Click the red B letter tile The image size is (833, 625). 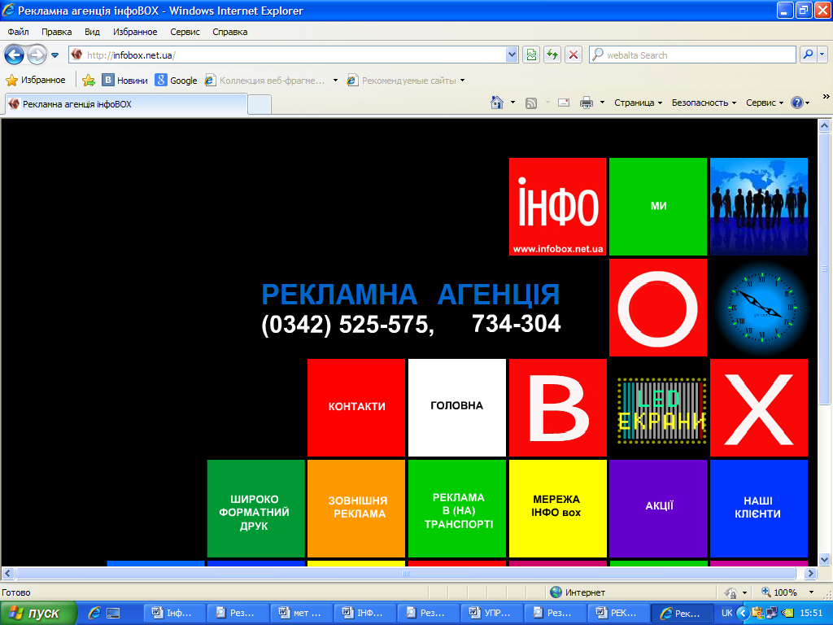[x=558, y=408]
